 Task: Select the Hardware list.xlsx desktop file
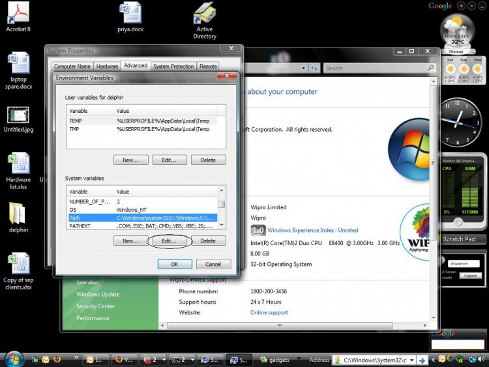18,171
